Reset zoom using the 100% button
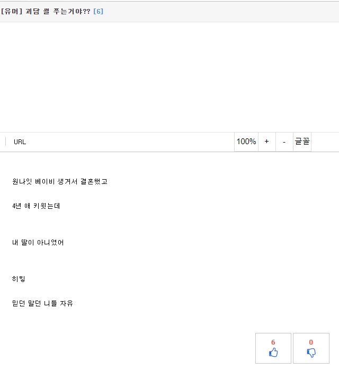 coord(246,142)
